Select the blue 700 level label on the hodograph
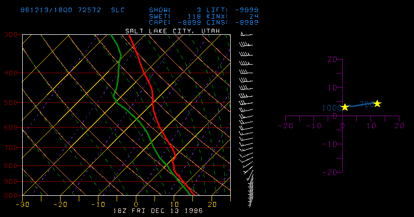The width and height of the screenshot is (414, 217). 367,104
